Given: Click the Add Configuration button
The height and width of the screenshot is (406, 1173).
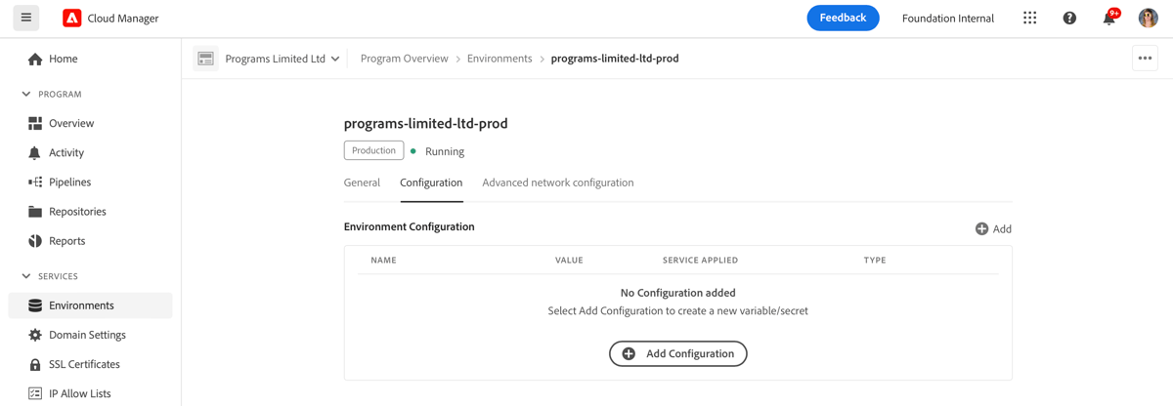Looking at the screenshot, I should (677, 353).
